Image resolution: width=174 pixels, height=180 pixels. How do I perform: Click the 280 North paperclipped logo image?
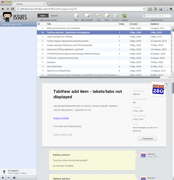click(159, 89)
